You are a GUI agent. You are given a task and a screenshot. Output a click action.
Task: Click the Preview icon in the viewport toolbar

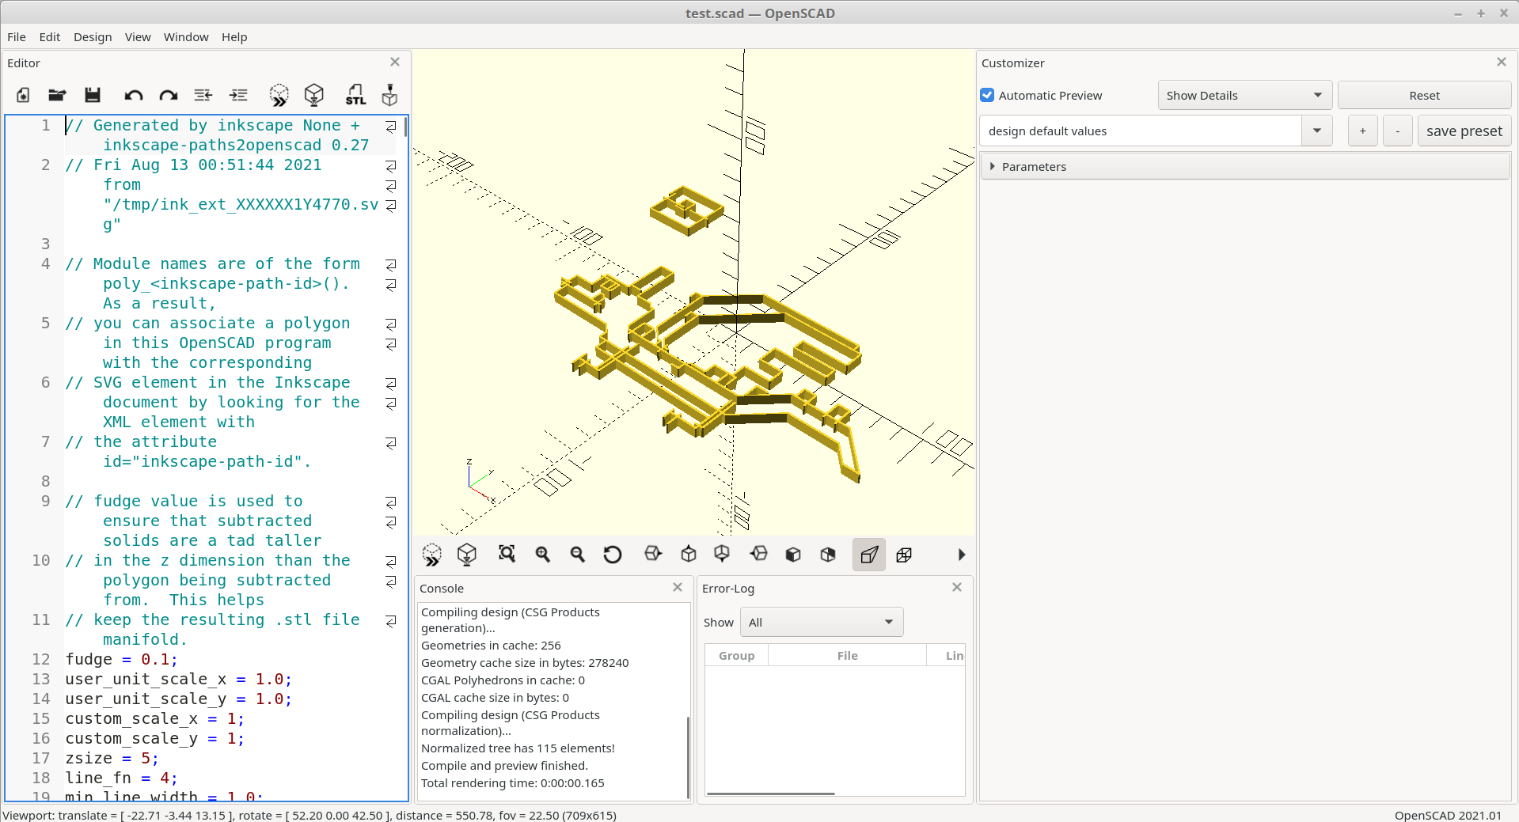[432, 555]
